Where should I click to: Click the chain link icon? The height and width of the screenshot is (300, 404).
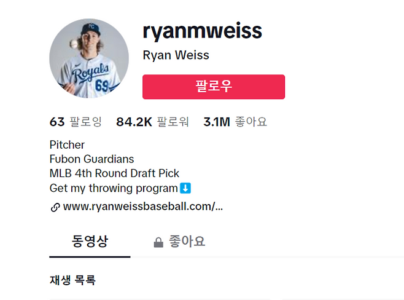click(55, 207)
